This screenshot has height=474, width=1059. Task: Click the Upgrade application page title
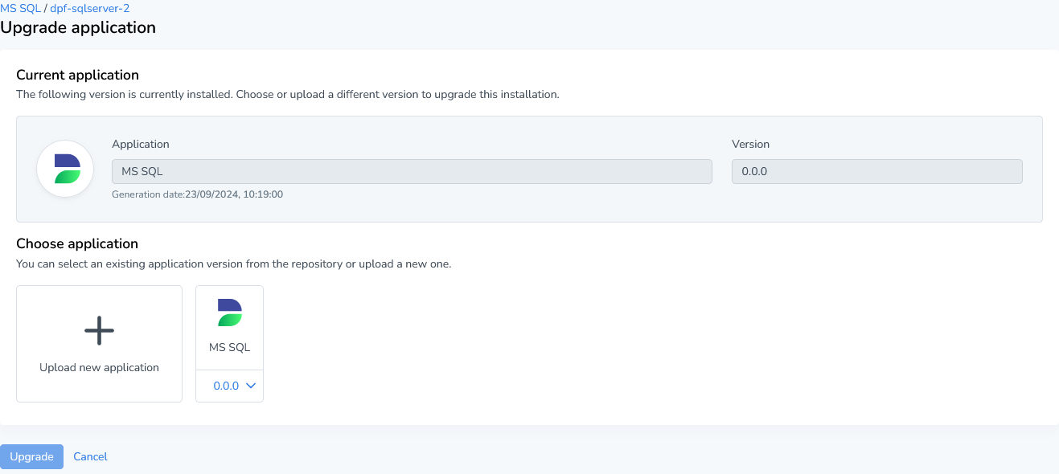[x=78, y=27]
